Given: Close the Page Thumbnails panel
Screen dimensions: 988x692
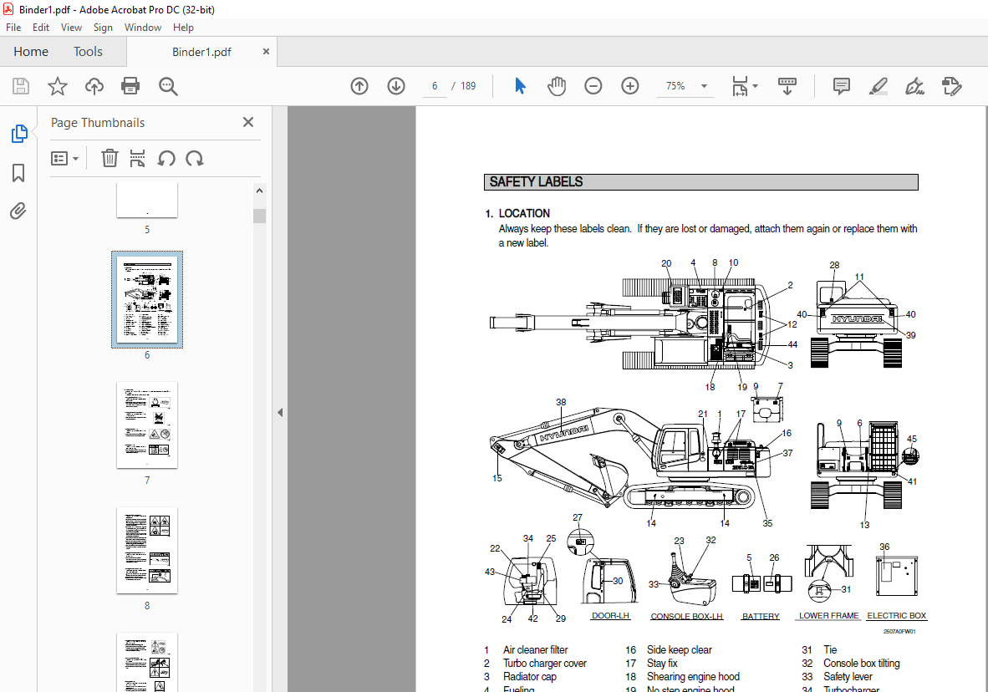Looking at the screenshot, I should coord(248,122).
